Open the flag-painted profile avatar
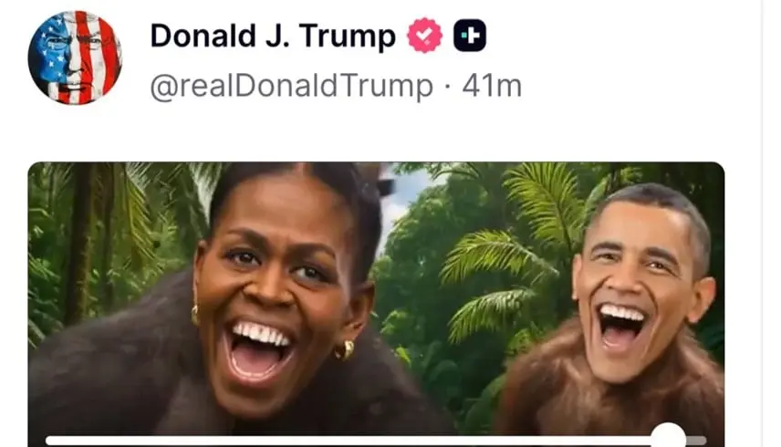The image size is (781, 447). click(x=75, y=57)
